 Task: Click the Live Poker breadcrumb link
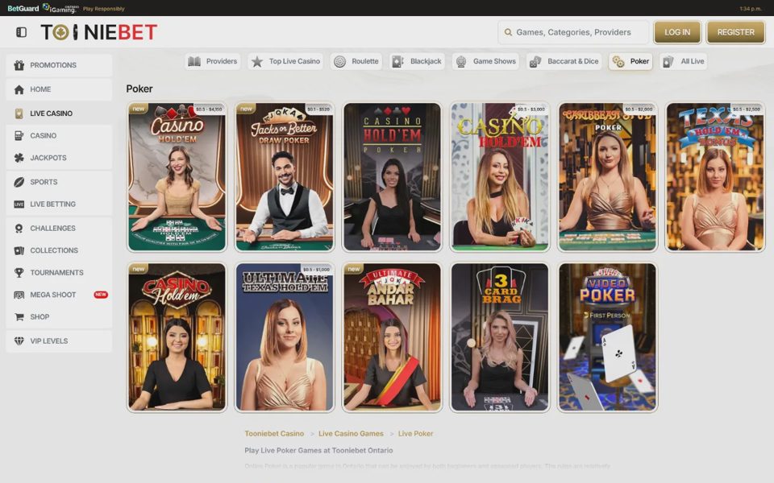[416, 434]
